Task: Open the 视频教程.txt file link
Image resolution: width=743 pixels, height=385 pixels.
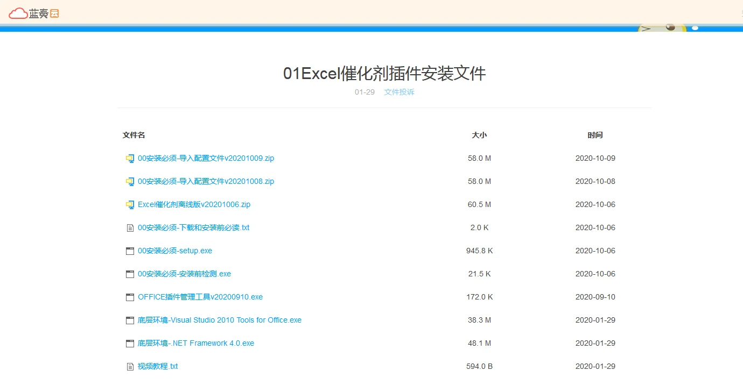Action: [x=158, y=366]
